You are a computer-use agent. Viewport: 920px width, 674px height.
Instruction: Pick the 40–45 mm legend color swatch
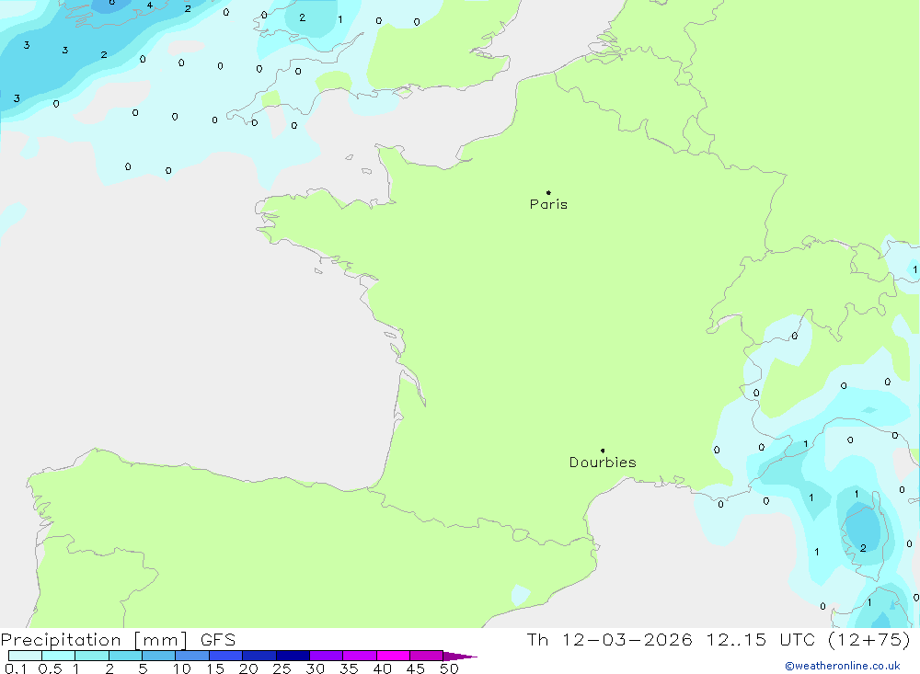393,656
